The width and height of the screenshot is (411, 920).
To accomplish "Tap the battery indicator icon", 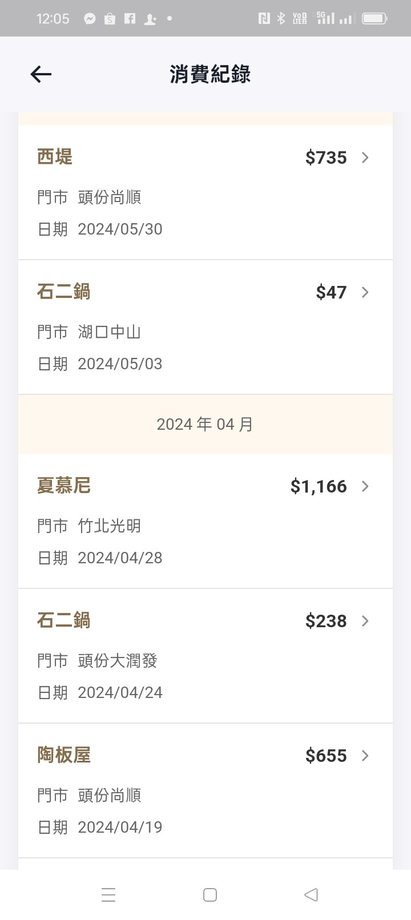I will (374, 19).
